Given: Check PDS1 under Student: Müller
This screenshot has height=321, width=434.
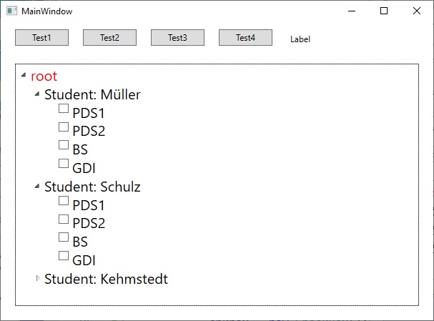Looking at the screenshot, I should [x=64, y=109].
